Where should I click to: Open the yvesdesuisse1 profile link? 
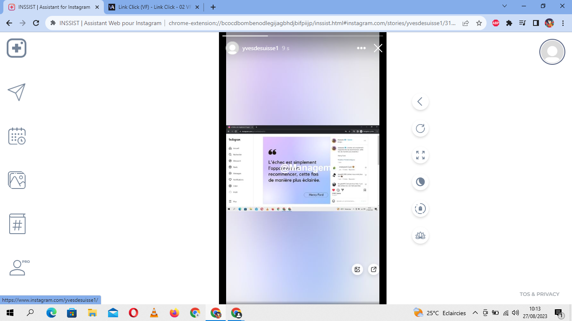click(260, 48)
